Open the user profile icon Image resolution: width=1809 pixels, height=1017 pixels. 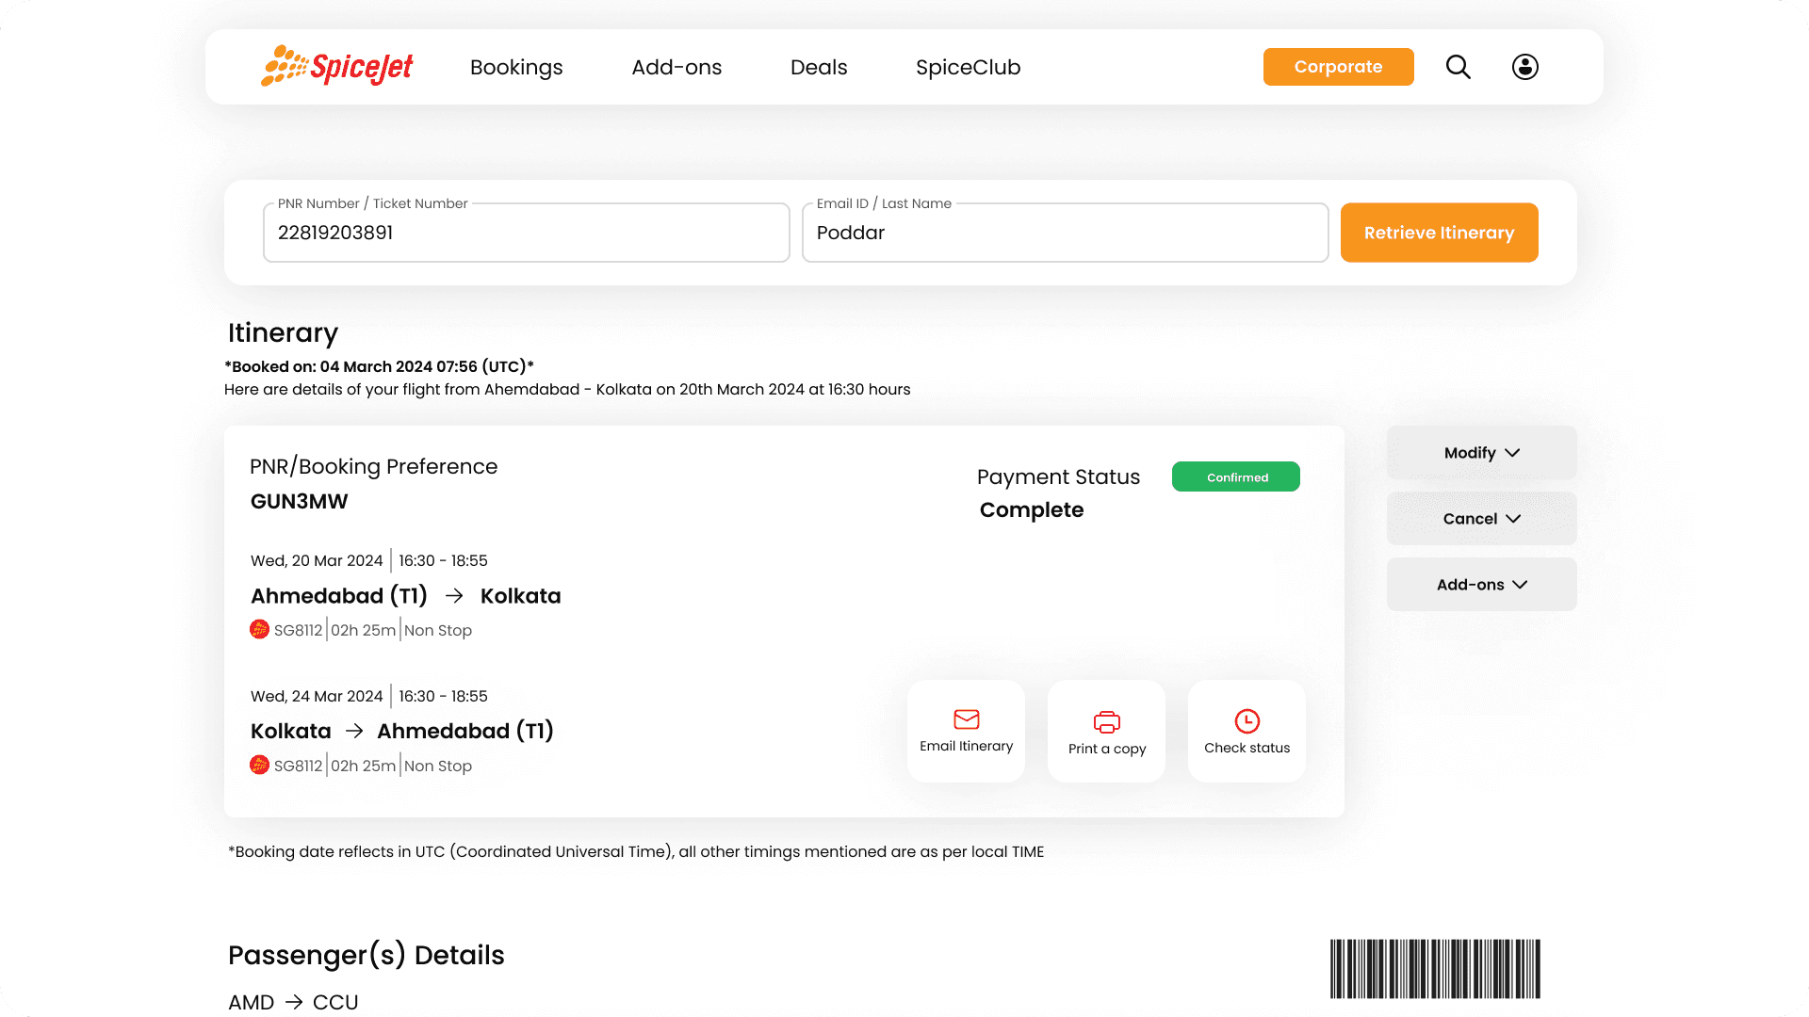click(1524, 67)
